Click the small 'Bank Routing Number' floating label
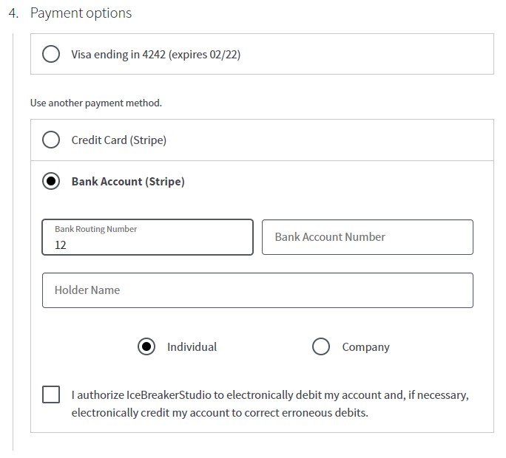Screen dimensions: 506x458 pyautogui.click(x=95, y=229)
